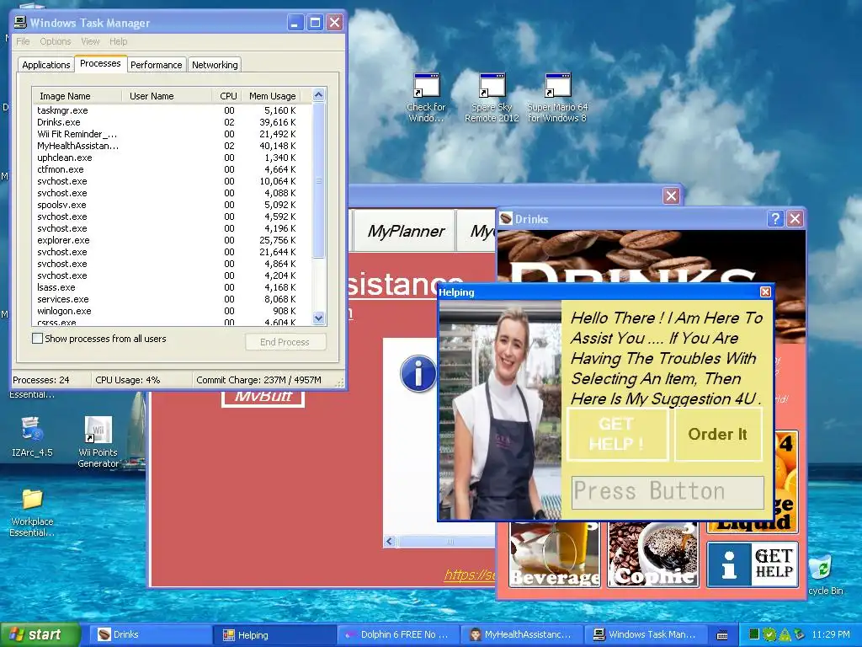This screenshot has height=647, width=862.
Task: Click the End Process button
Action: 285,342
